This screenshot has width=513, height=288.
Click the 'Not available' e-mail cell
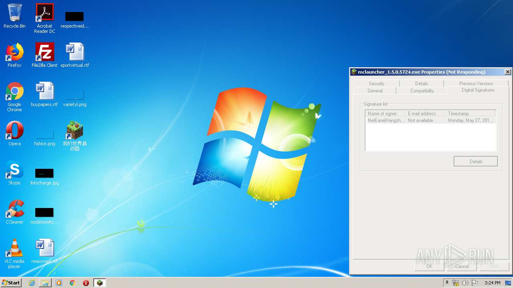click(x=420, y=120)
